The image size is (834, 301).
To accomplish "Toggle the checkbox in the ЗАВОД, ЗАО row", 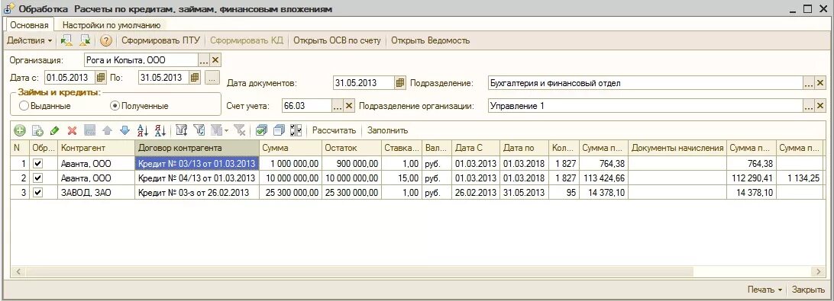I will coord(37,192).
